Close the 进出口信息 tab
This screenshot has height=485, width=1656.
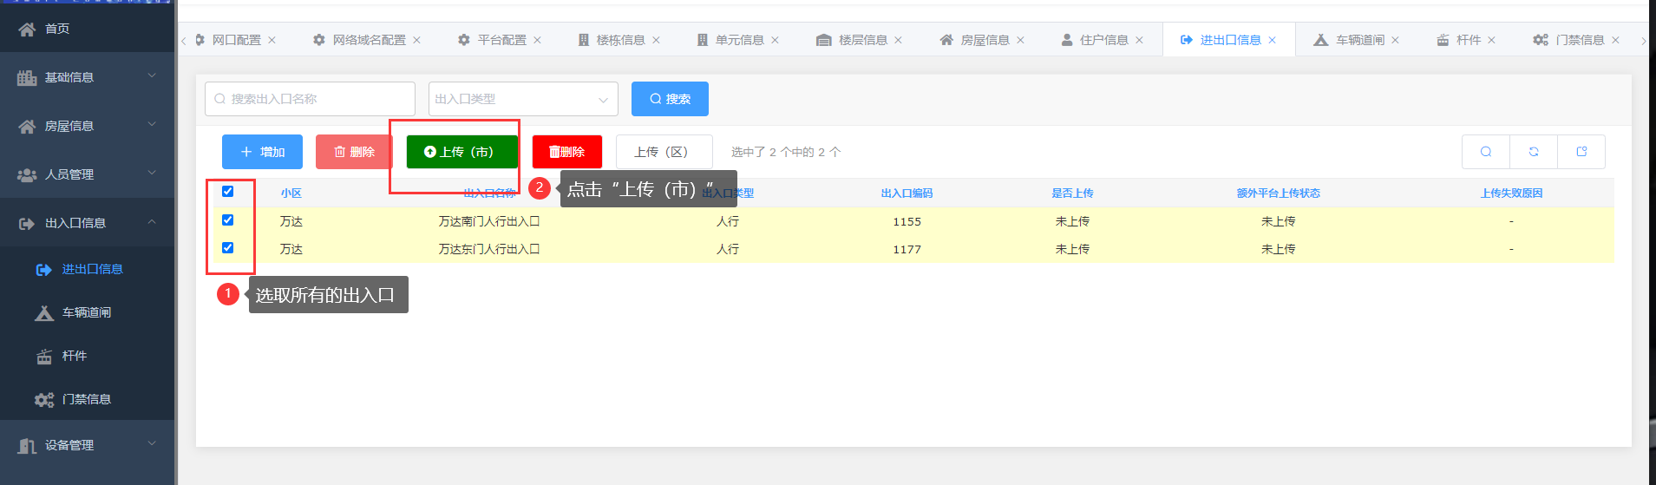(x=1272, y=40)
